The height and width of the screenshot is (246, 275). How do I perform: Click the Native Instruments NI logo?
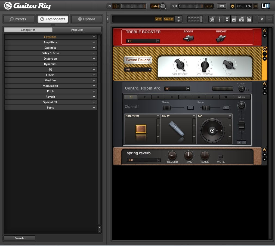click(265, 6)
